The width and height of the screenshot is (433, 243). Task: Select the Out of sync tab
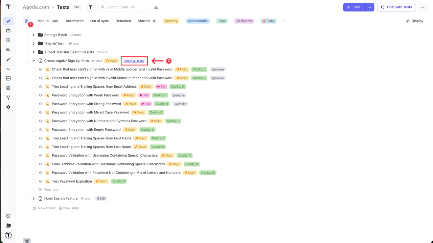point(99,21)
